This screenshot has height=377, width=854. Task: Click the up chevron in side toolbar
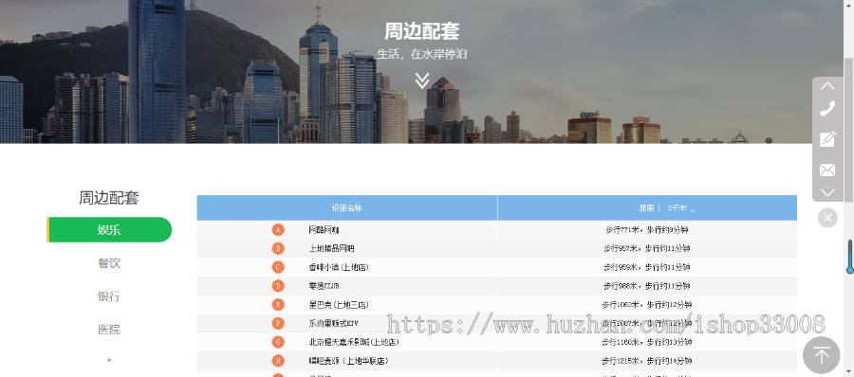click(827, 85)
